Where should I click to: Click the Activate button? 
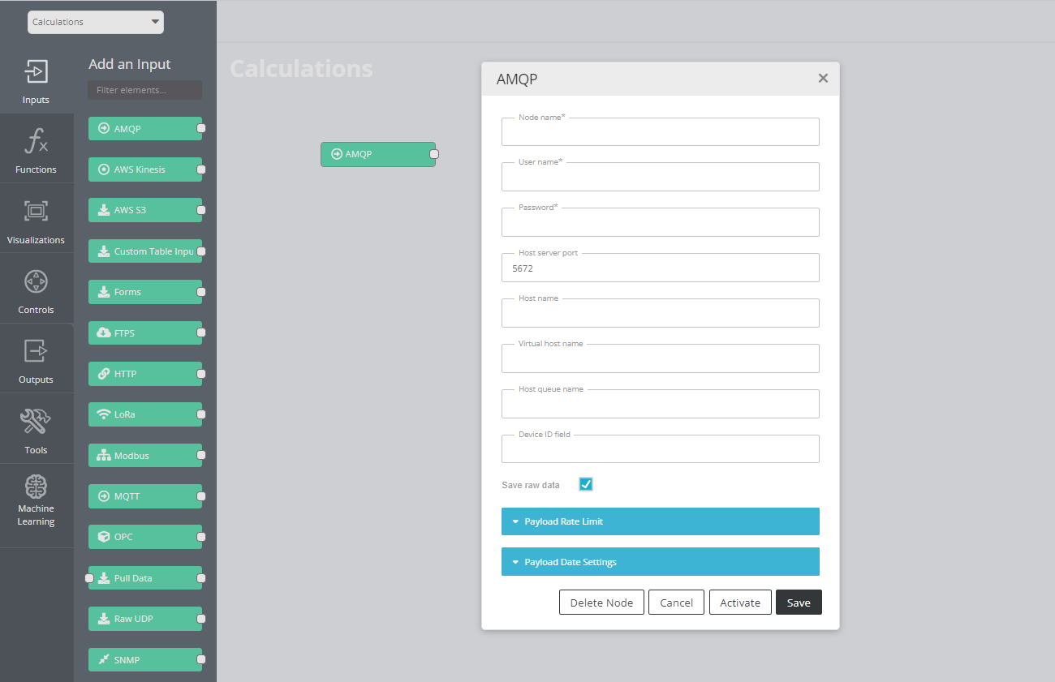(x=740, y=603)
